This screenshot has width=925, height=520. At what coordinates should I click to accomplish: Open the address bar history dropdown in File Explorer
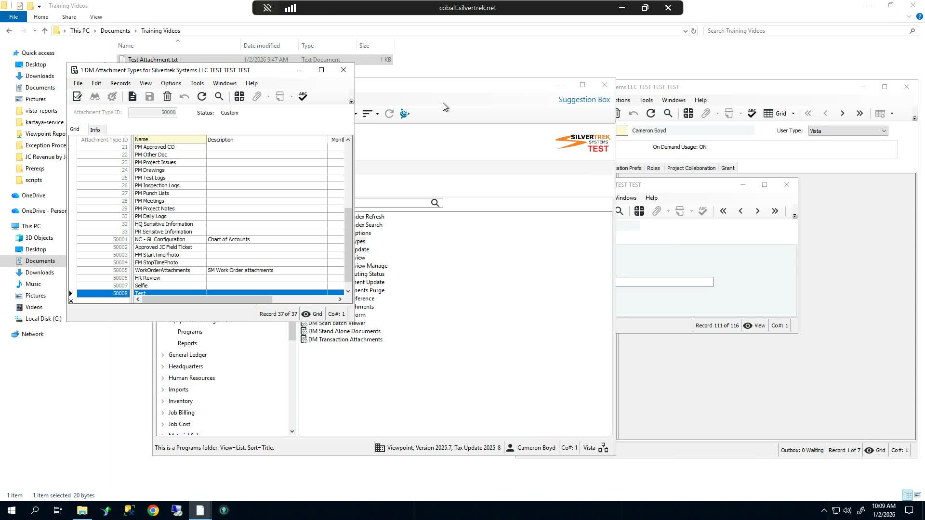click(x=685, y=31)
